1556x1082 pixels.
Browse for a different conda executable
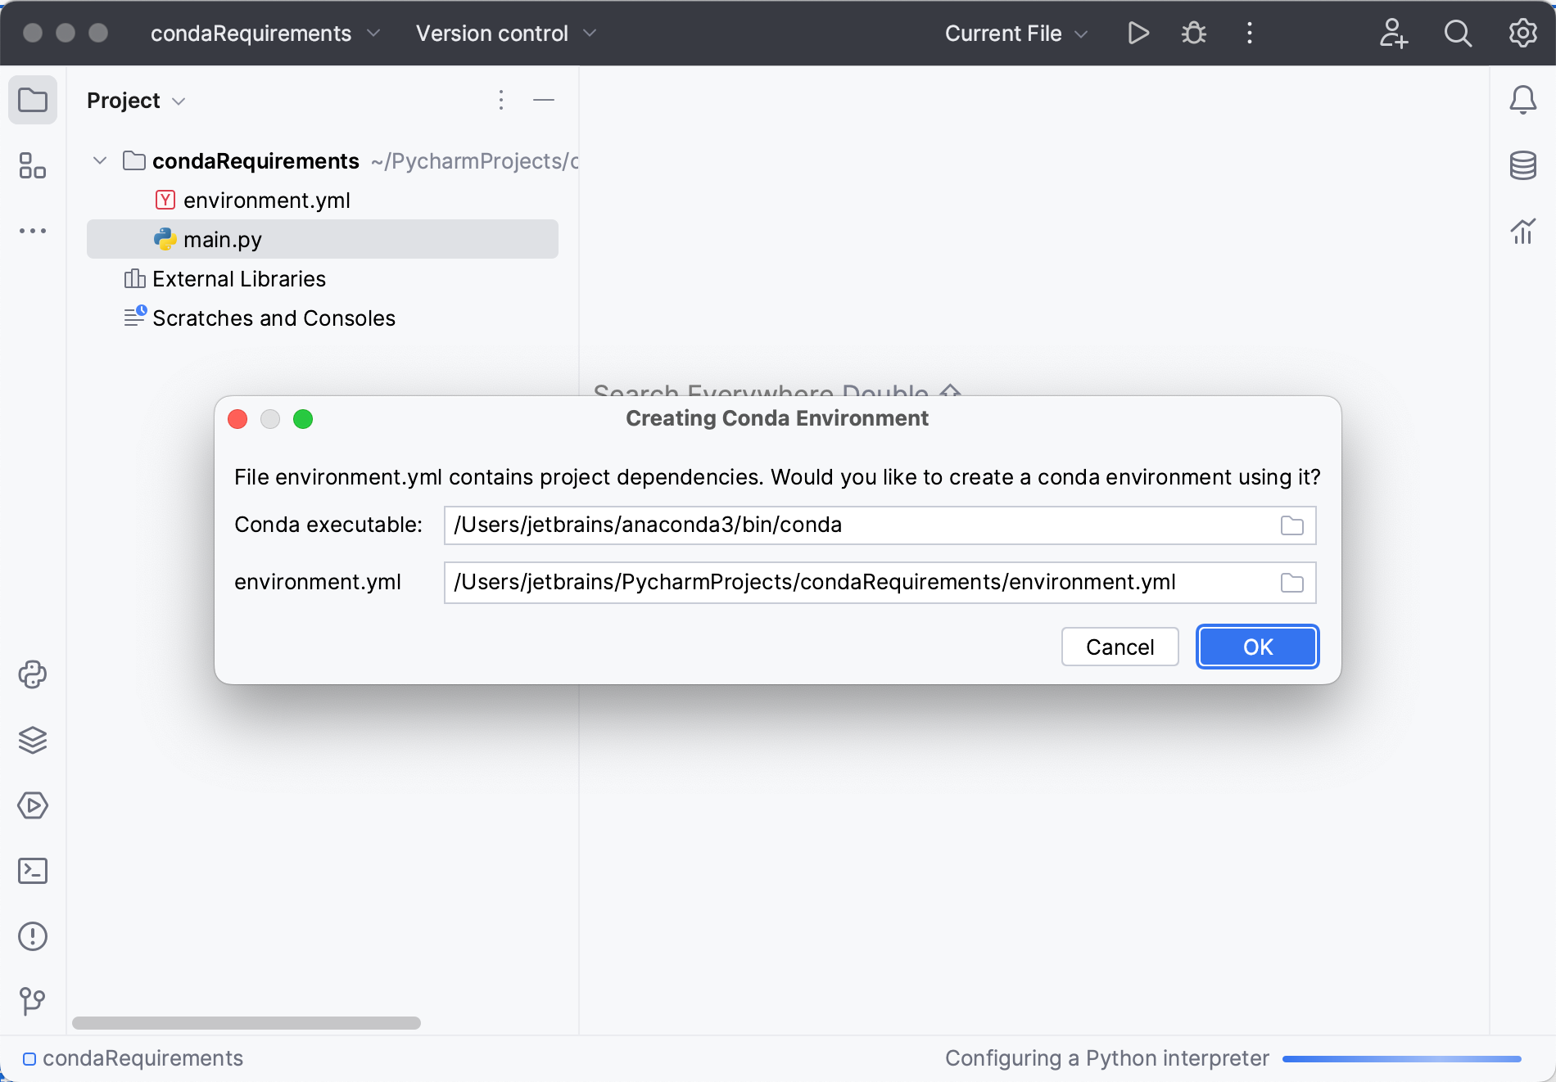click(1292, 525)
